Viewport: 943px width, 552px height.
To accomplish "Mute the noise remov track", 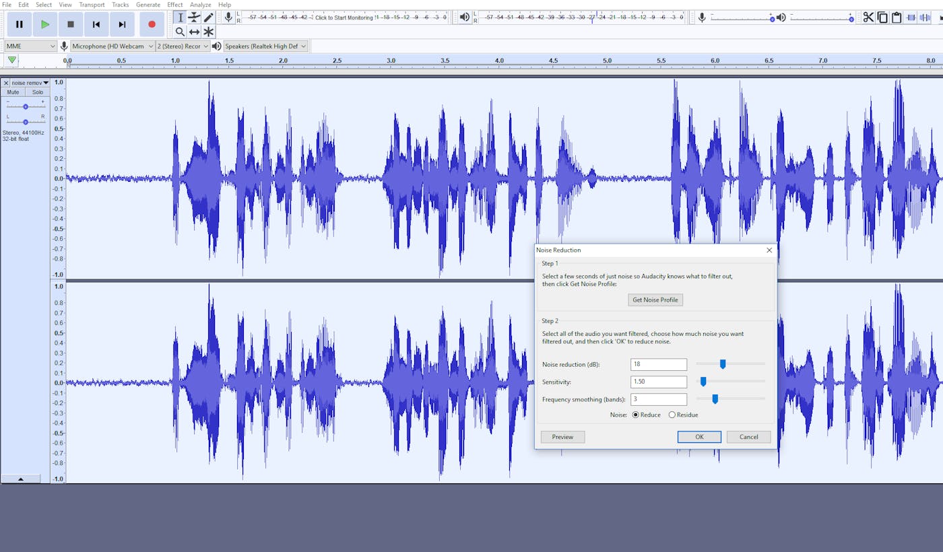I will click(13, 92).
